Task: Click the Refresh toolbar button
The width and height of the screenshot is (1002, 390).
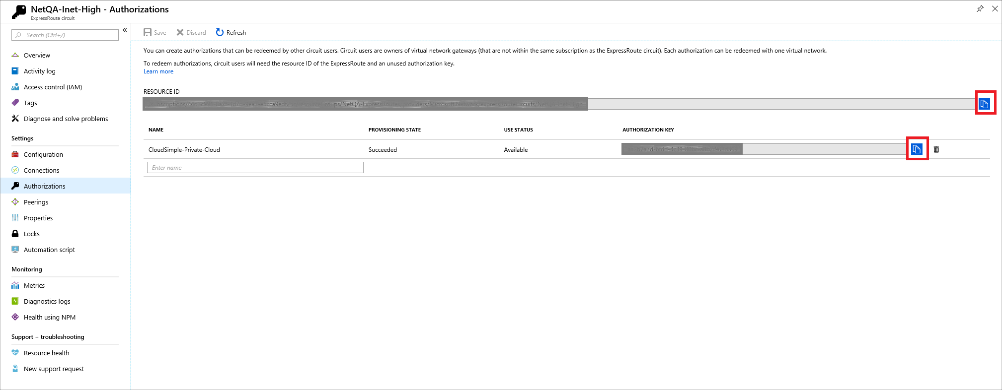Action: coord(231,32)
